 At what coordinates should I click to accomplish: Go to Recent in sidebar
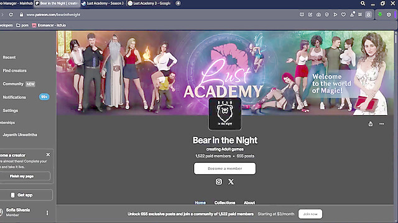pyautogui.click(x=9, y=58)
